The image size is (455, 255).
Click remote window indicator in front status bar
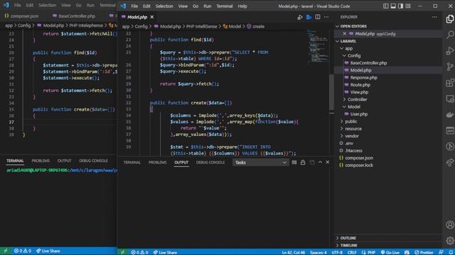pos(122,252)
